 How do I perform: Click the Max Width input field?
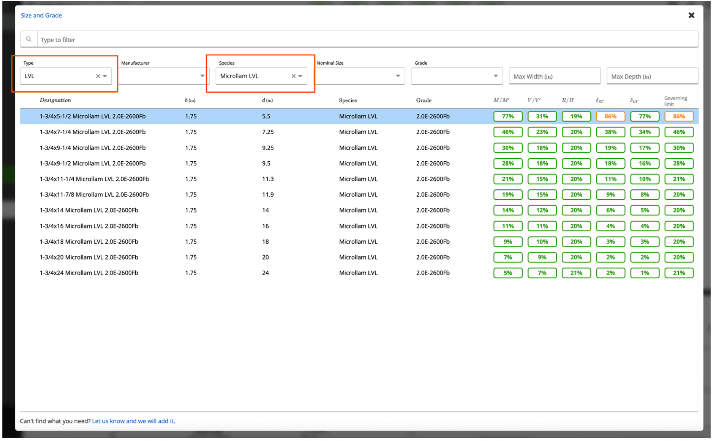point(554,76)
